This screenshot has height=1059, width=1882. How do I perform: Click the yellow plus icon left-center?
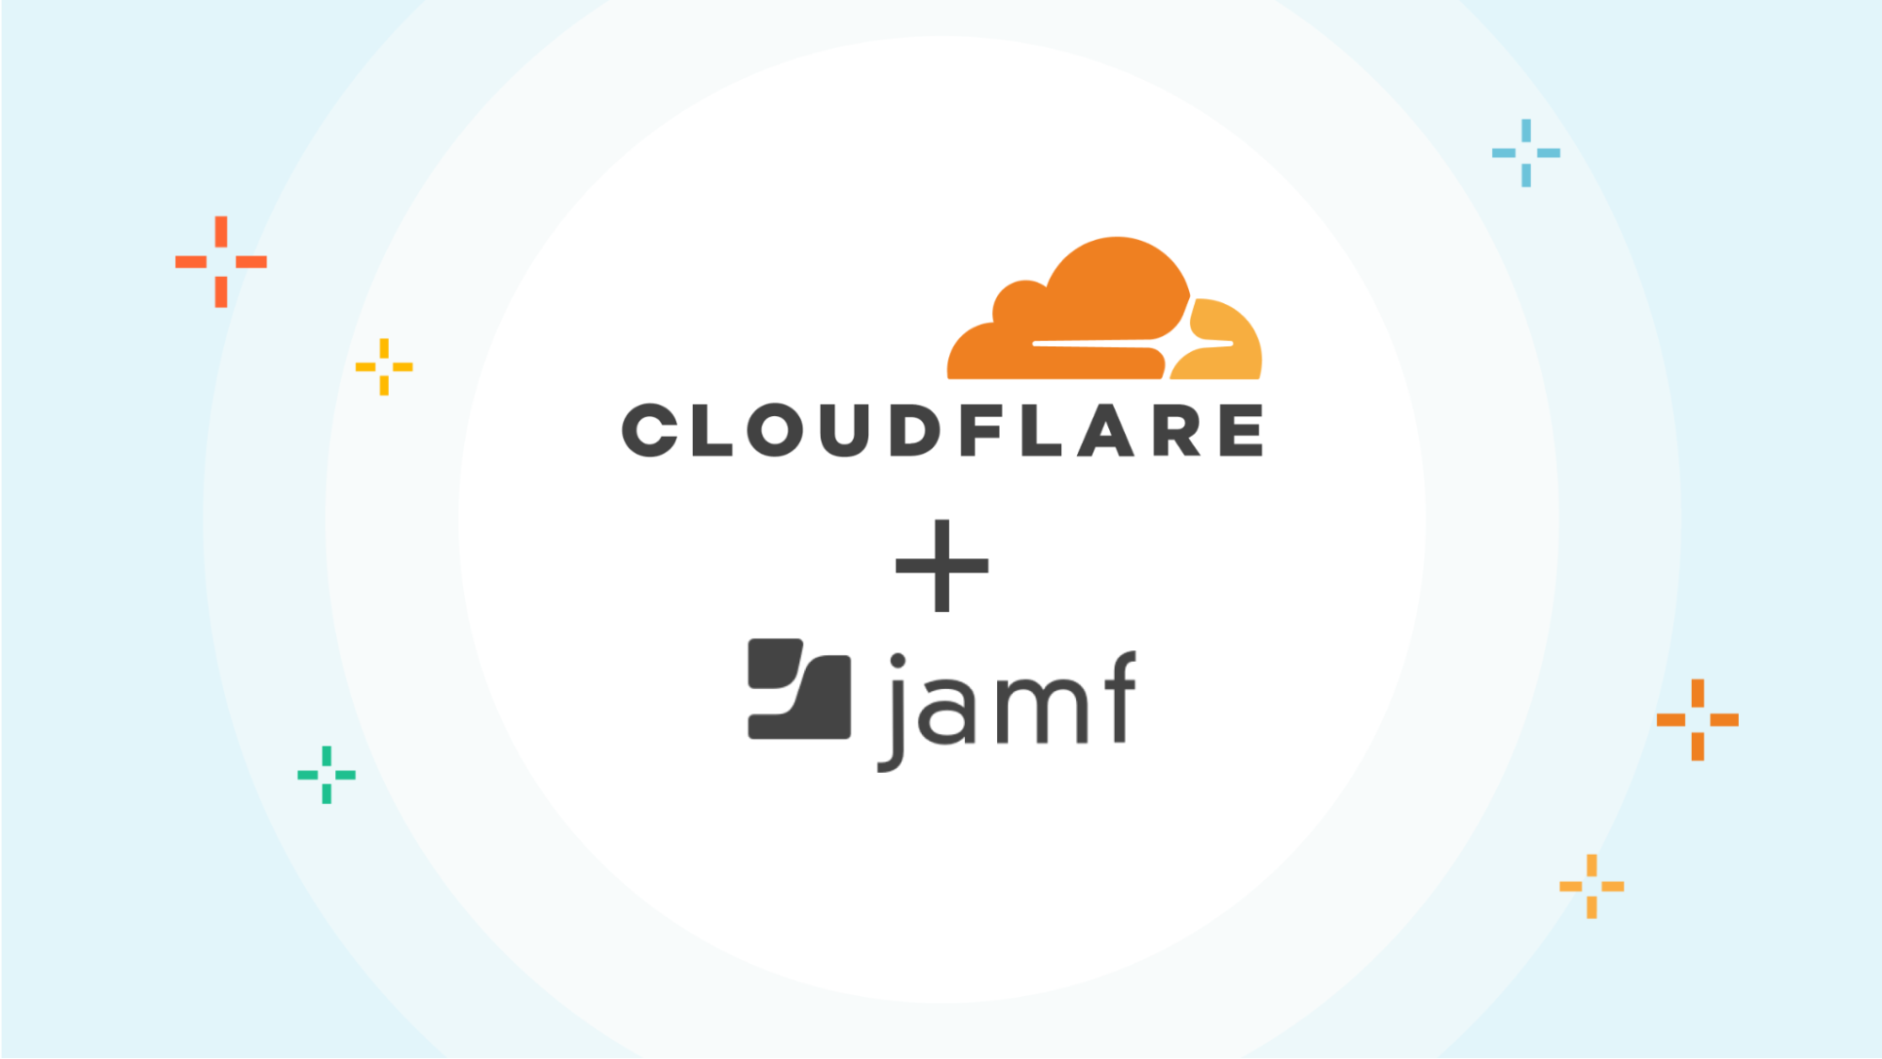(x=384, y=367)
